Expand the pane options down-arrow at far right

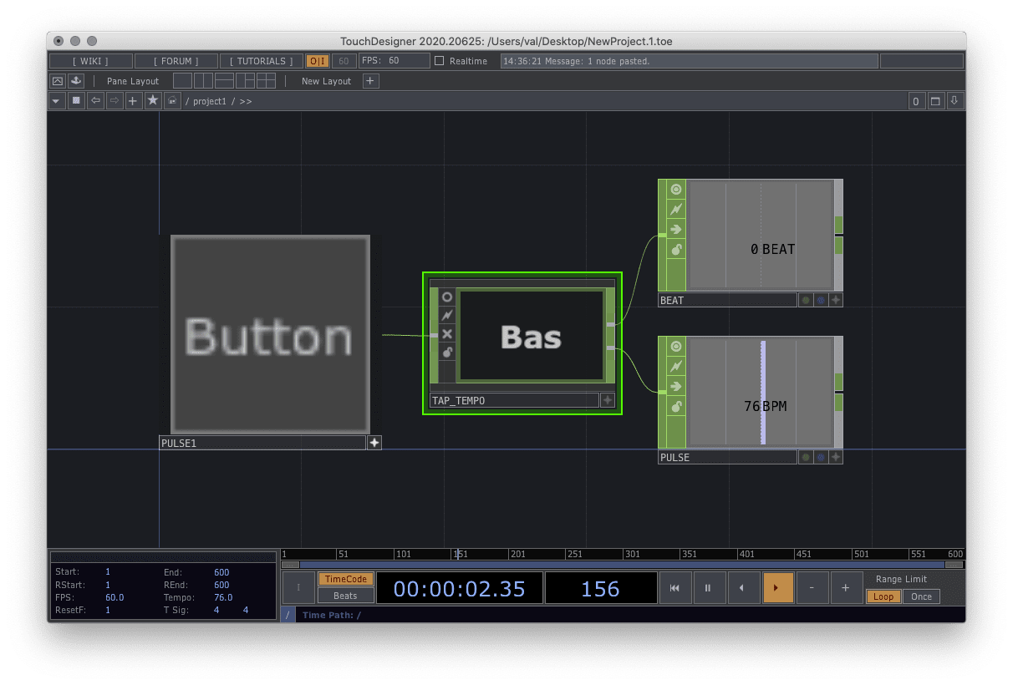[954, 101]
